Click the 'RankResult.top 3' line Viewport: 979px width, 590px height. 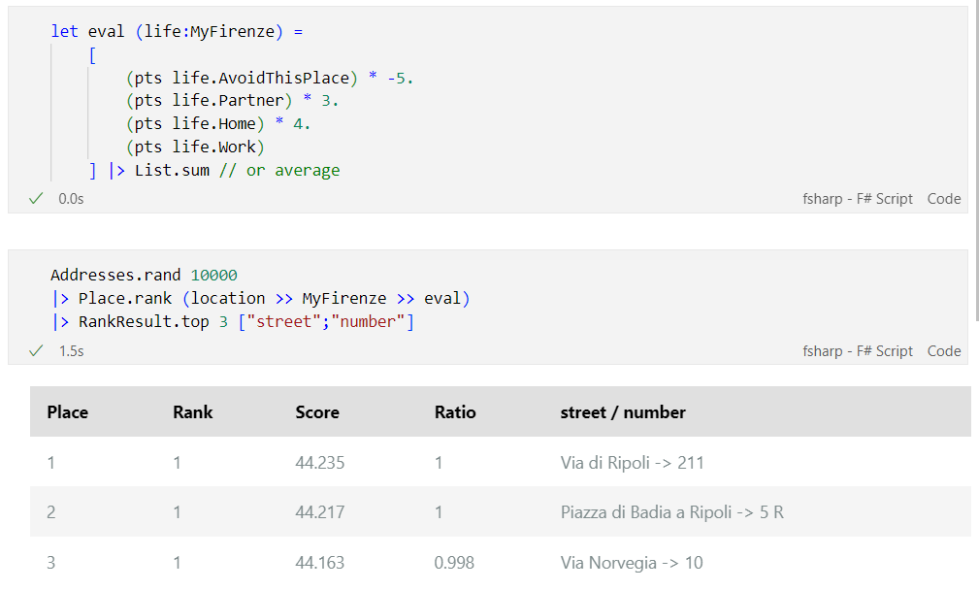point(234,321)
